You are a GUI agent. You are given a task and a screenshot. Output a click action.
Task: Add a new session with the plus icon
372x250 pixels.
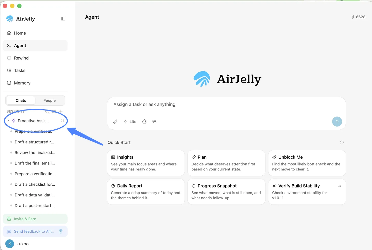point(61,111)
